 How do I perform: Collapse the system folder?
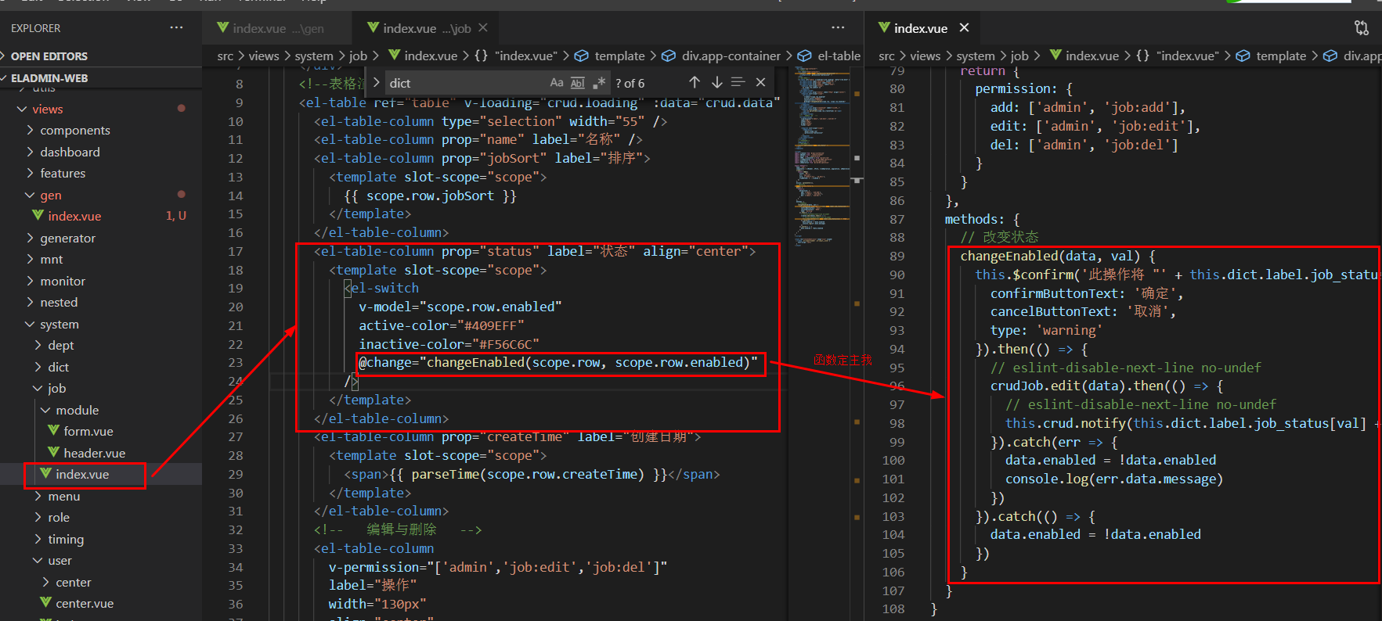click(x=101, y=324)
